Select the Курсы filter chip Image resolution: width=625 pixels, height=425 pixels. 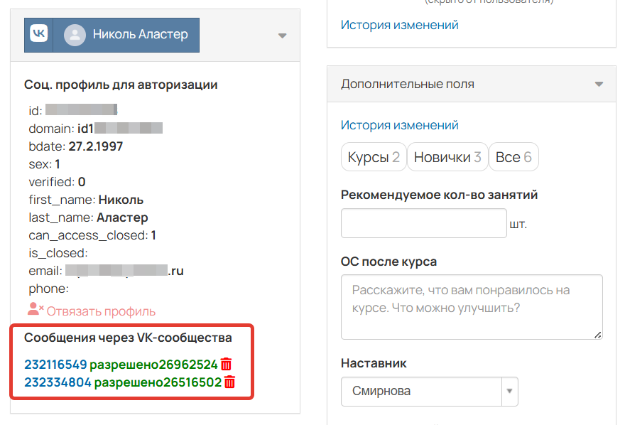click(x=374, y=156)
